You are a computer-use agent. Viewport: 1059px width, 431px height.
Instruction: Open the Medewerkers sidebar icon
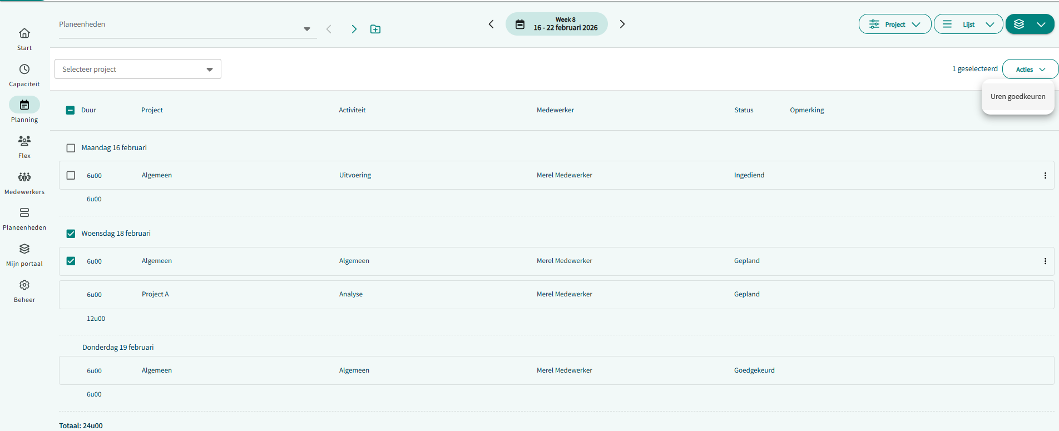click(x=24, y=177)
